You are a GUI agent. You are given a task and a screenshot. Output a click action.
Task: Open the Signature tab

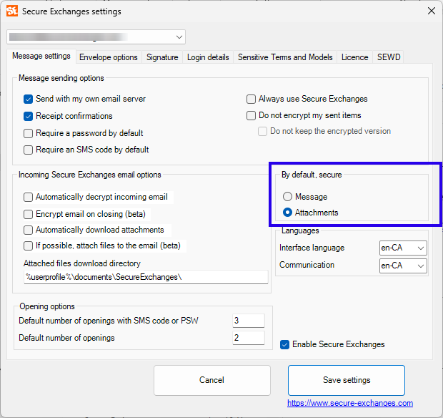(162, 57)
